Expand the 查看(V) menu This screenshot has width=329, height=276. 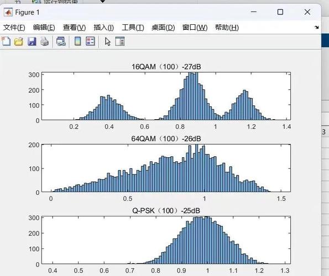74,28
